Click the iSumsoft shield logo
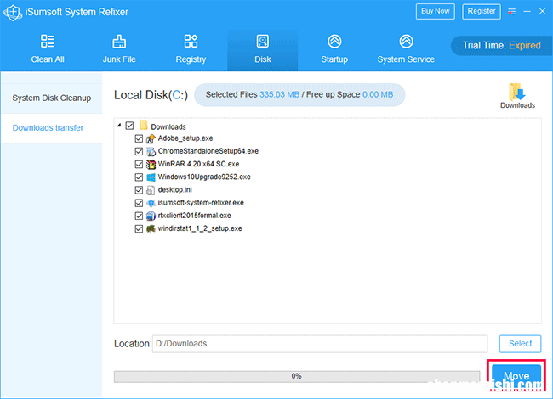Viewport: 553px width, 399px height. (13, 13)
